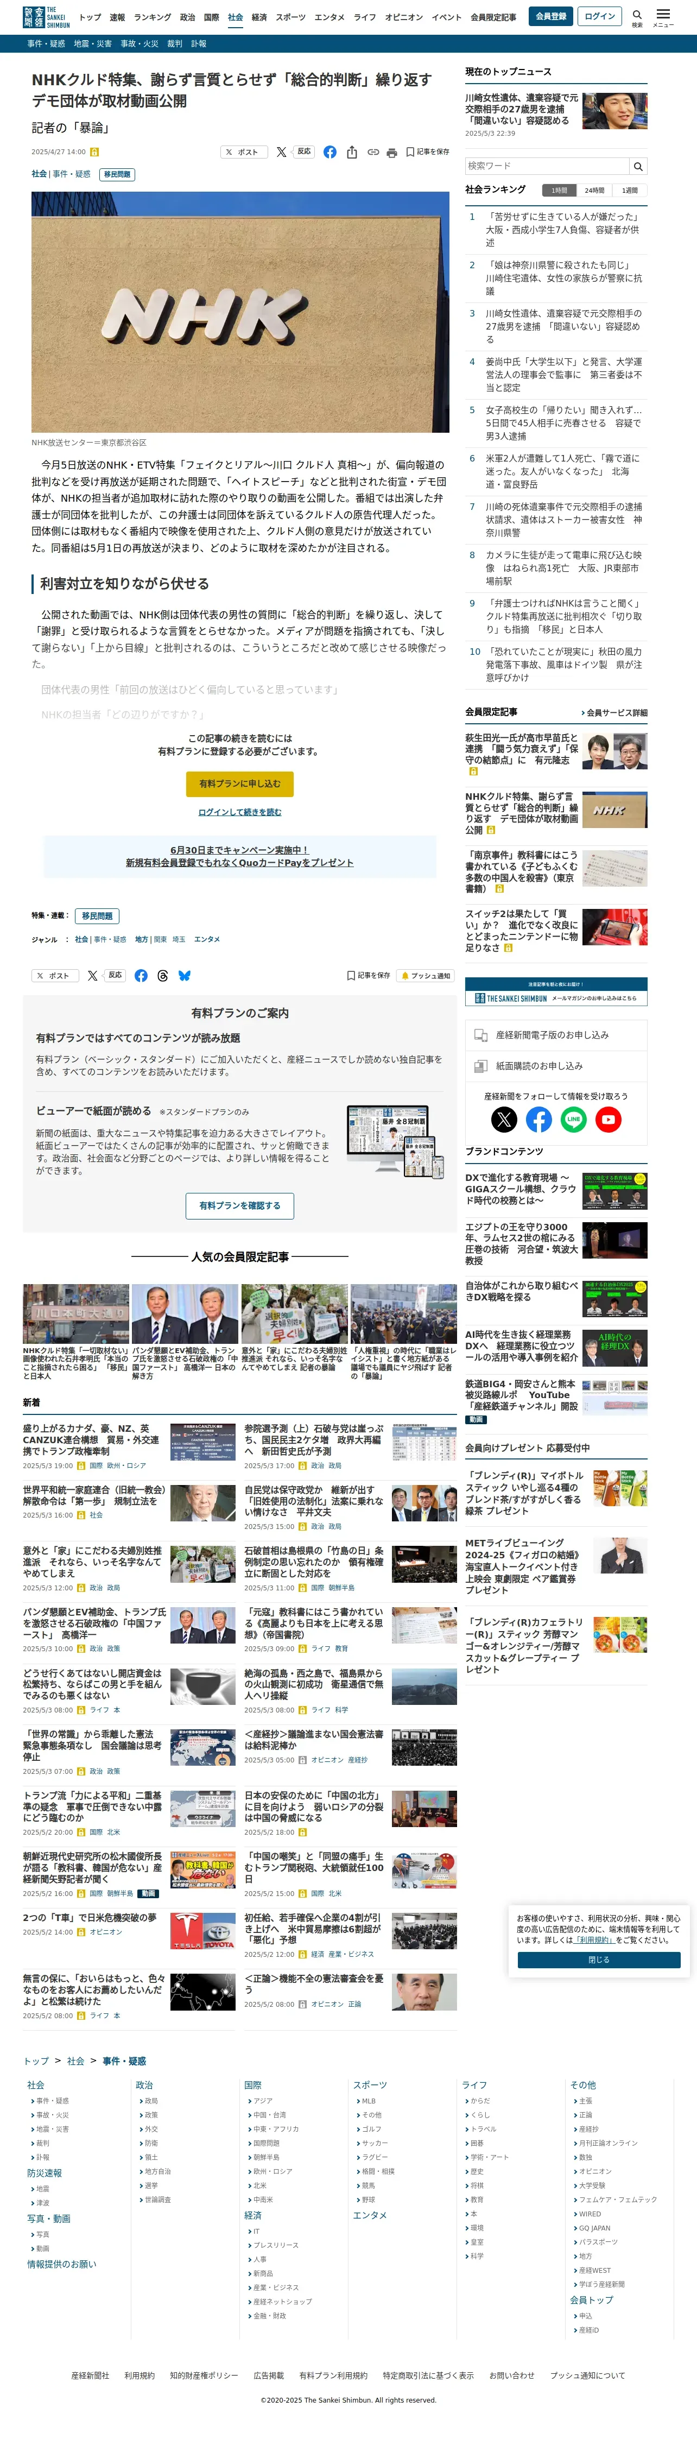697x2439 pixels.
Task: Click 有料プランに申し込む yellow button
Action: pos(239,784)
